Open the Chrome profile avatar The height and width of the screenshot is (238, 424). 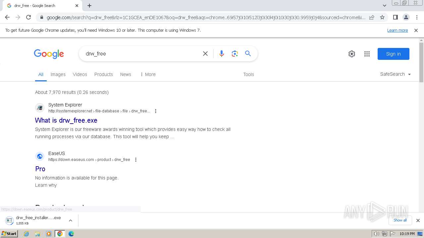coord(406,17)
